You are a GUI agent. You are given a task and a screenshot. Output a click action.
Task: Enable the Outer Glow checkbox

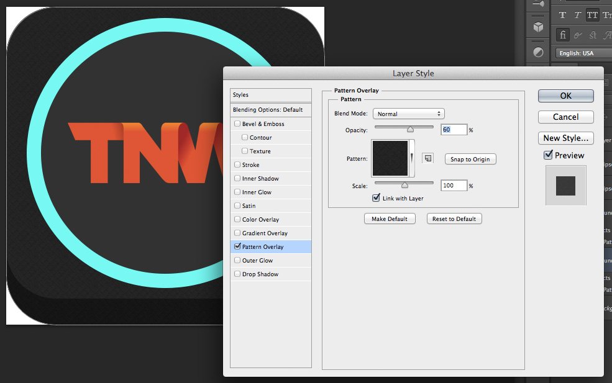[x=237, y=260]
